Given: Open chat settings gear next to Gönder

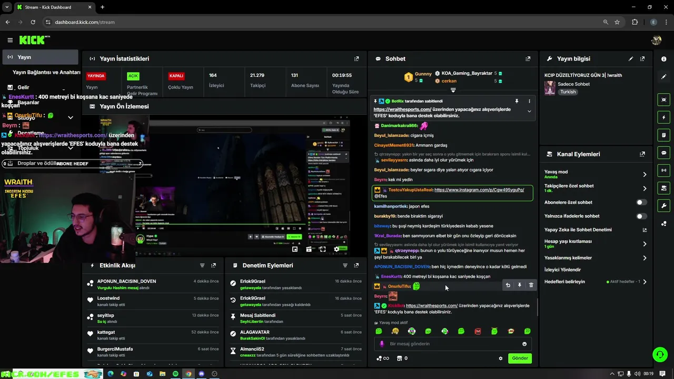Looking at the screenshot, I should pyautogui.click(x=501, y=358).
